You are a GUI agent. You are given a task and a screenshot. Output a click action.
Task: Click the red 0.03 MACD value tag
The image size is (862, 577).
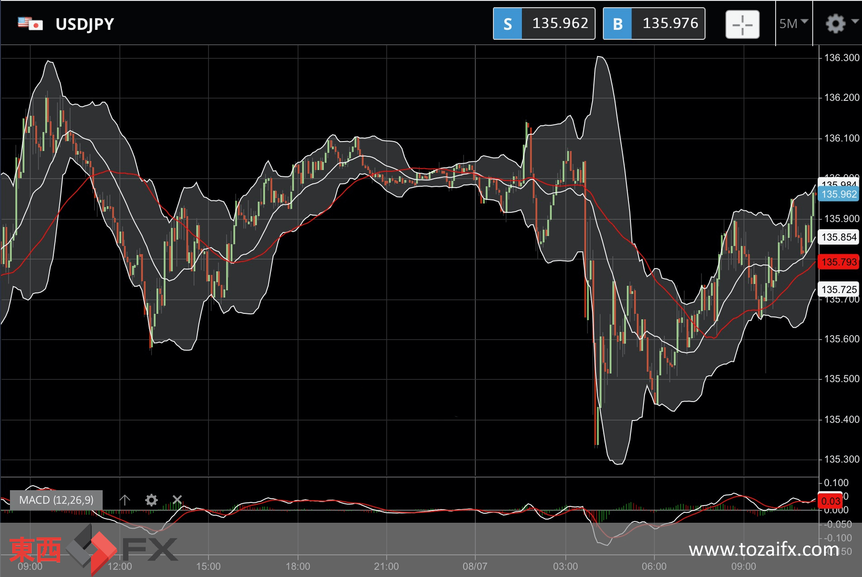830,501
